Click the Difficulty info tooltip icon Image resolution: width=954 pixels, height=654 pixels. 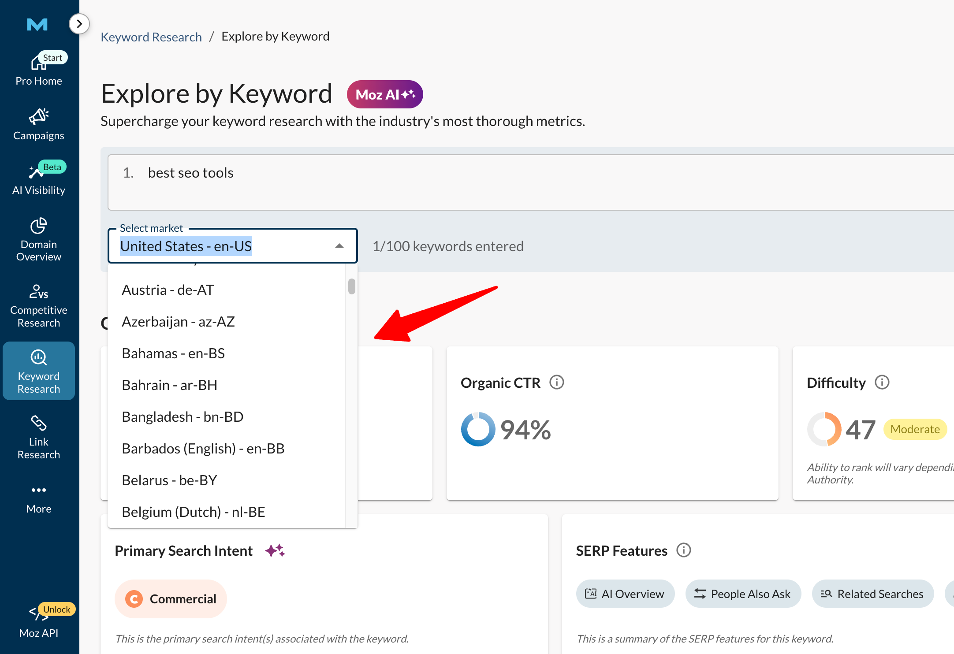[882, 383]
